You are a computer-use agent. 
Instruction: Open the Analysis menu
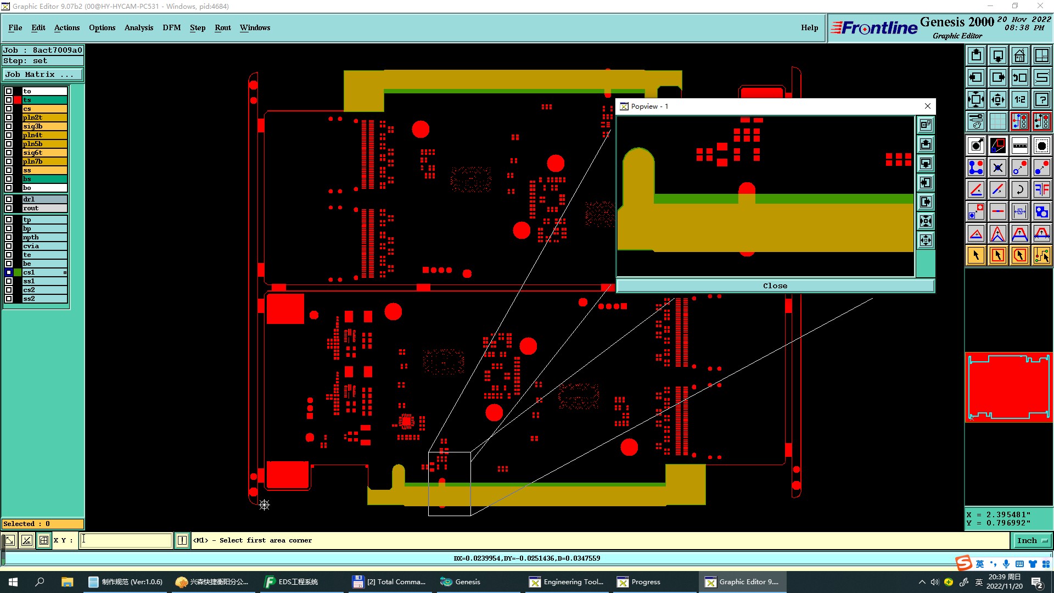(138, 27)
